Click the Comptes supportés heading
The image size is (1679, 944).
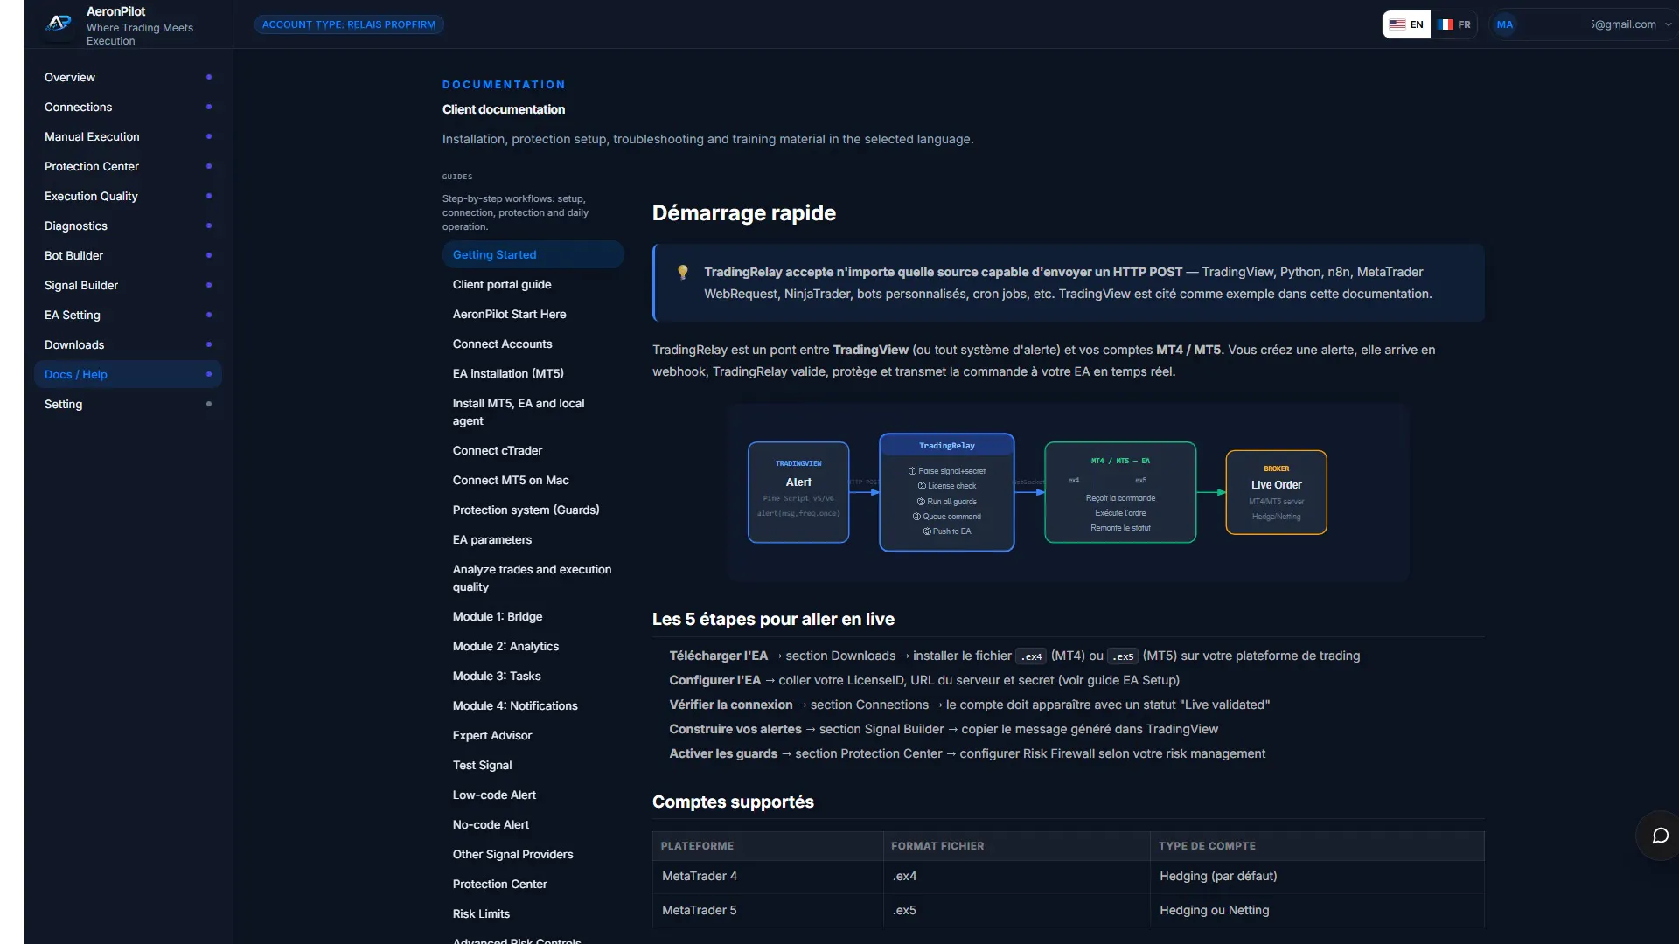[733, 802]
